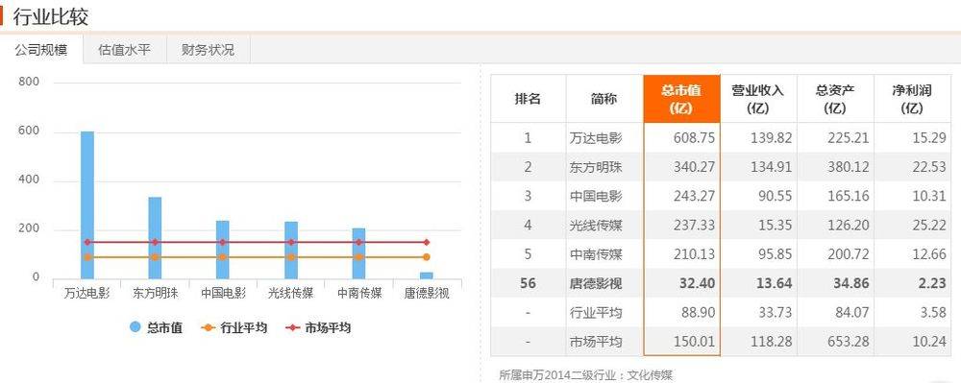This screenshot has height=383, width=961.
Task: Click net profit cell 2.23
Action: point(933,284)
